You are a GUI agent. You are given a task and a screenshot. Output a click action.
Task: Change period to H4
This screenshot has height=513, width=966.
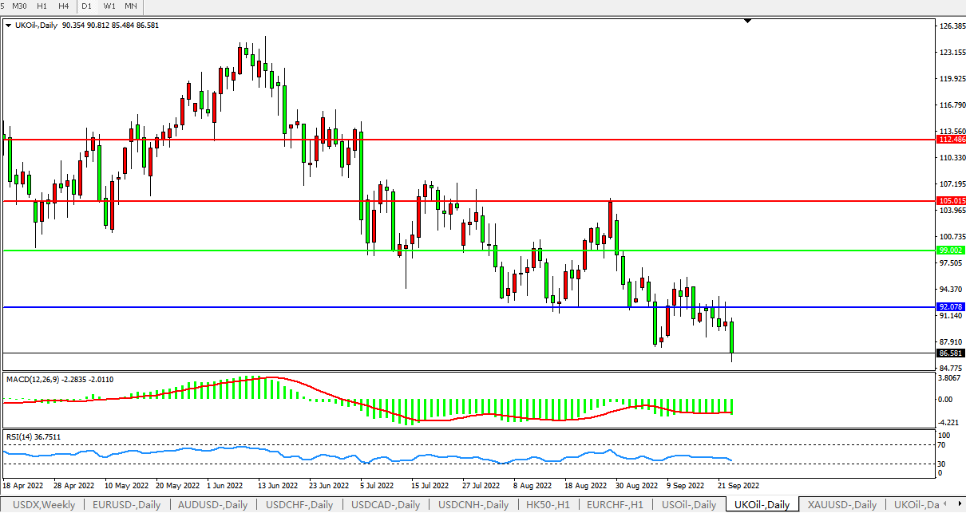(x=63, y=6)
